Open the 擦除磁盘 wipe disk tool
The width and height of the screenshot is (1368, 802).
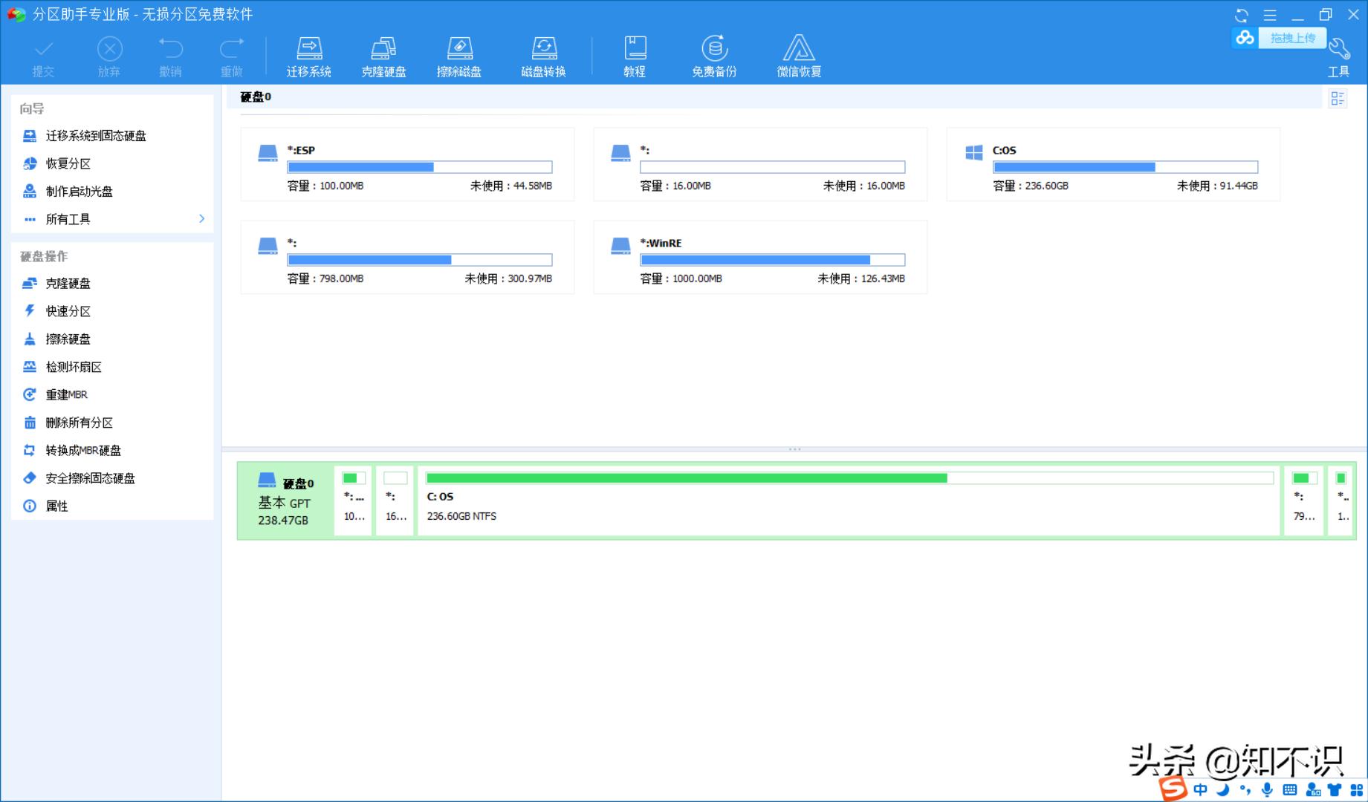(459, 57)
